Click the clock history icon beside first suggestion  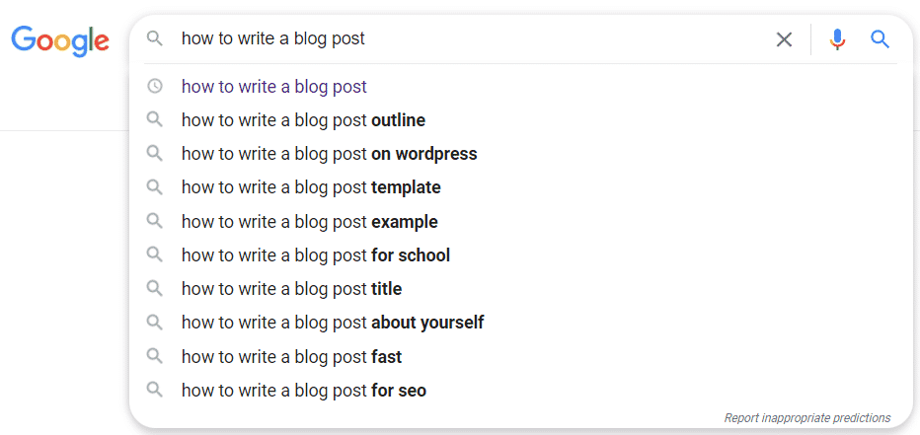pos(154,87)
